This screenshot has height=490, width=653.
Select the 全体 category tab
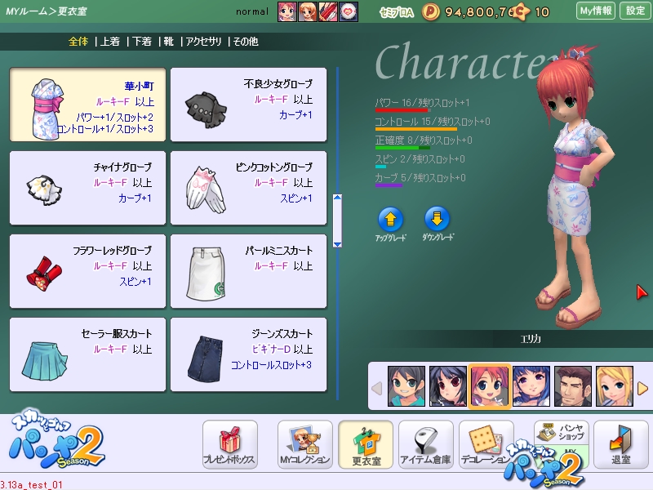(x=78, y=42)
